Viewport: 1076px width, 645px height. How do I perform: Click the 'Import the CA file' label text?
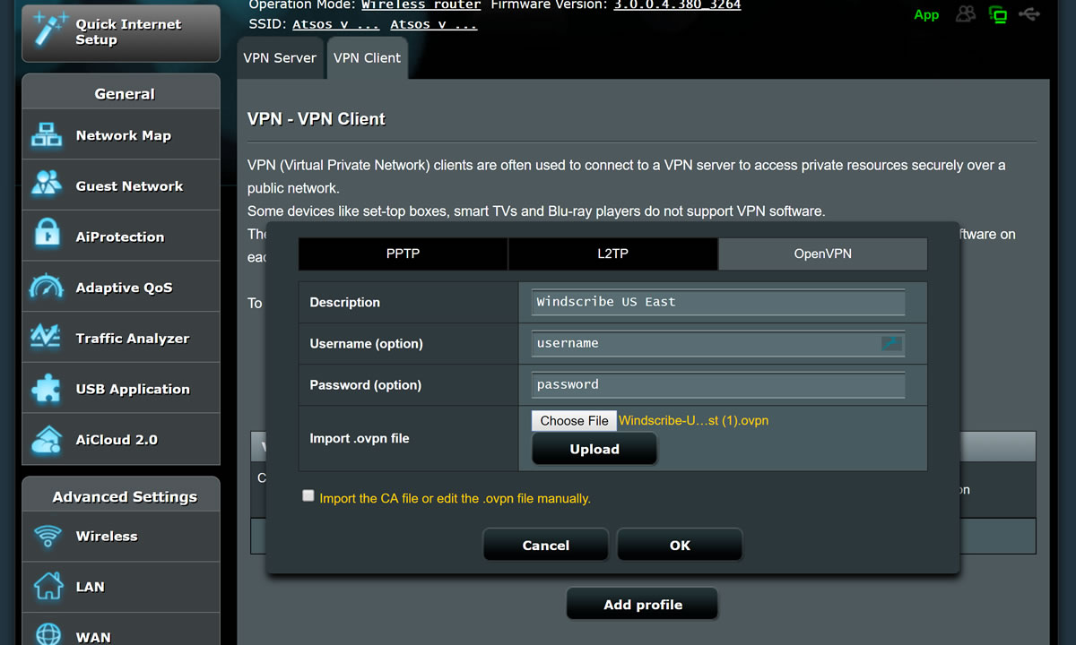pyautogui.click(x=455, y=498)
